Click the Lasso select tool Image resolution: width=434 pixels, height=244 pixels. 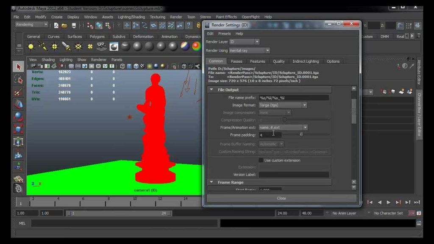pos(18,80)
